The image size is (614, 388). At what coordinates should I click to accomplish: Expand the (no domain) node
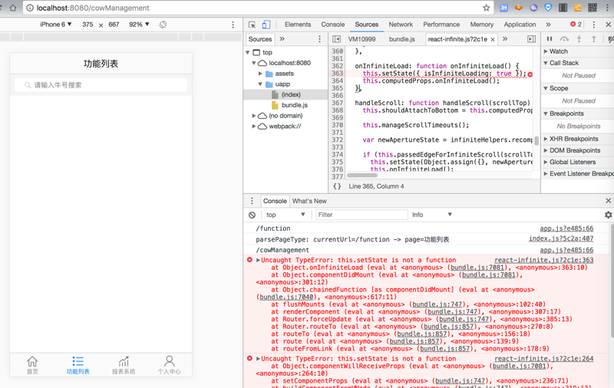pyautogui.click(x=254, y=116)
